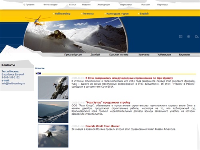Open Фото и видео section
200x150 pixels.
click(50, 5)
